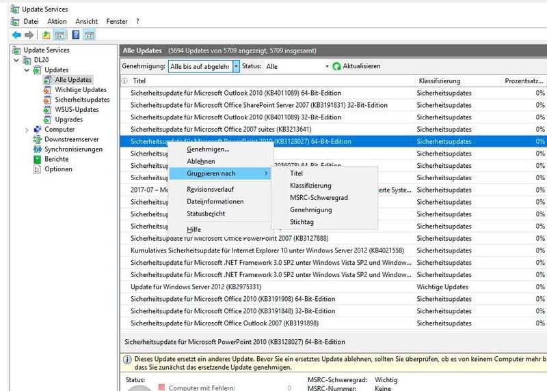The image size is (547, 391).
Task: Open the ? help menu
Action: point(138,22)
